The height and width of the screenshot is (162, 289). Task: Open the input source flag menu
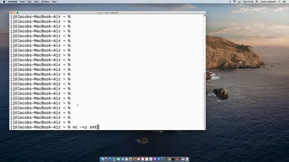[x=257, y=2]
